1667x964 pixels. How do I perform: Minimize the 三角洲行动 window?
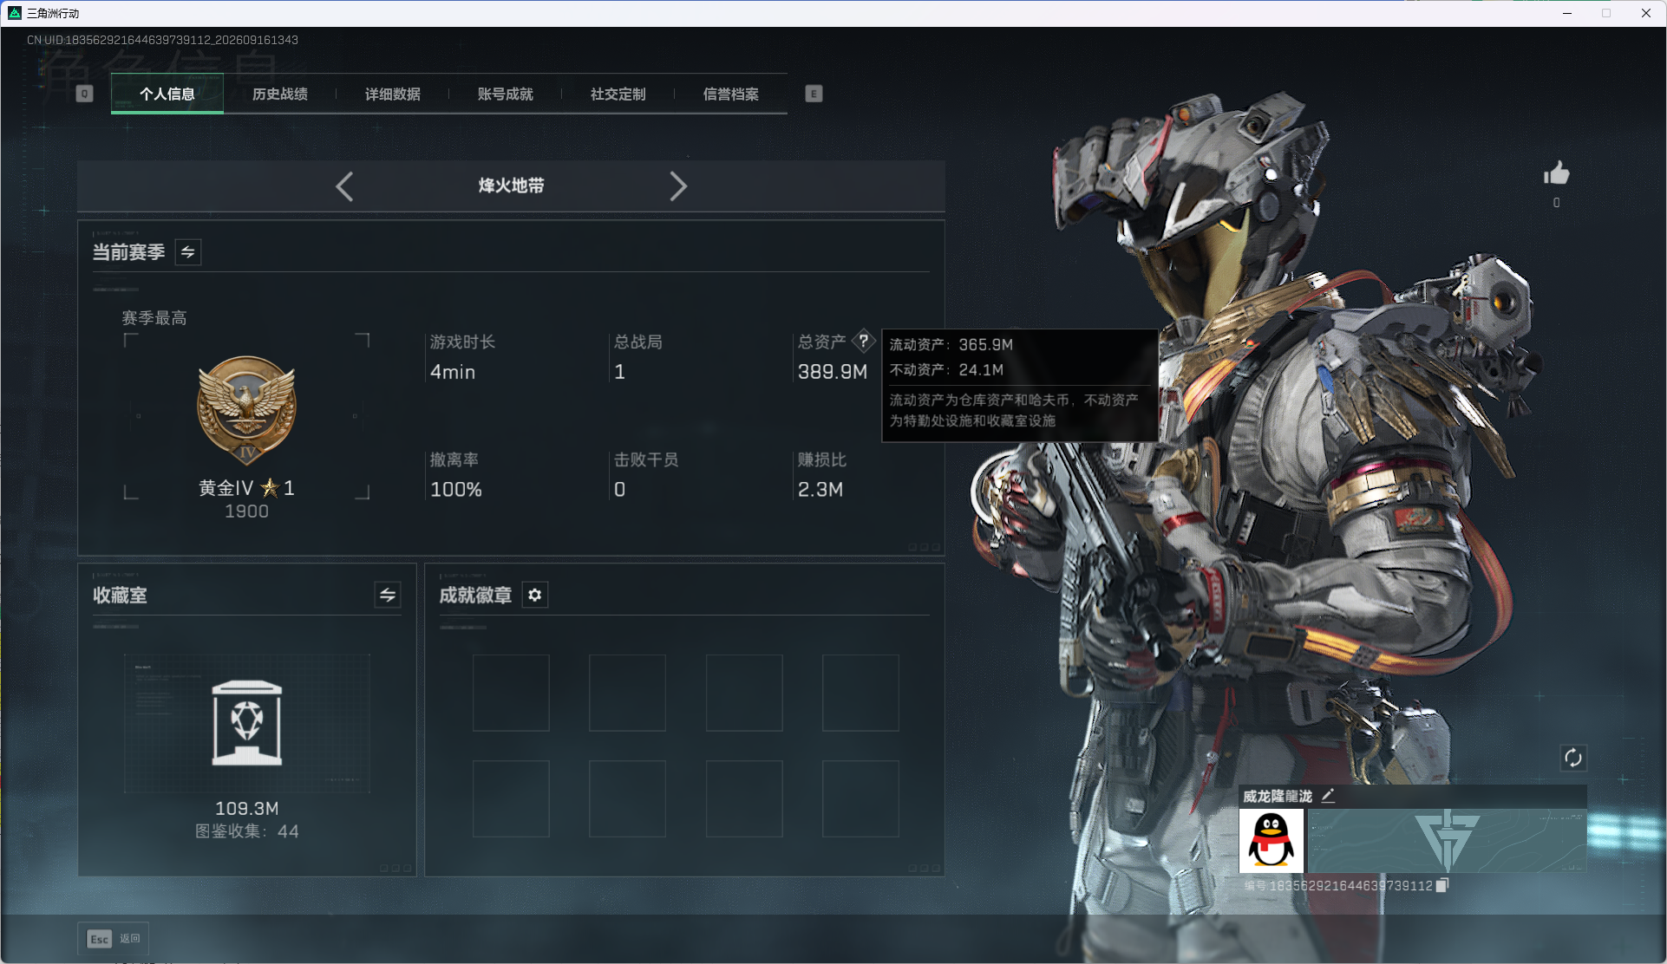(1567, 13)
